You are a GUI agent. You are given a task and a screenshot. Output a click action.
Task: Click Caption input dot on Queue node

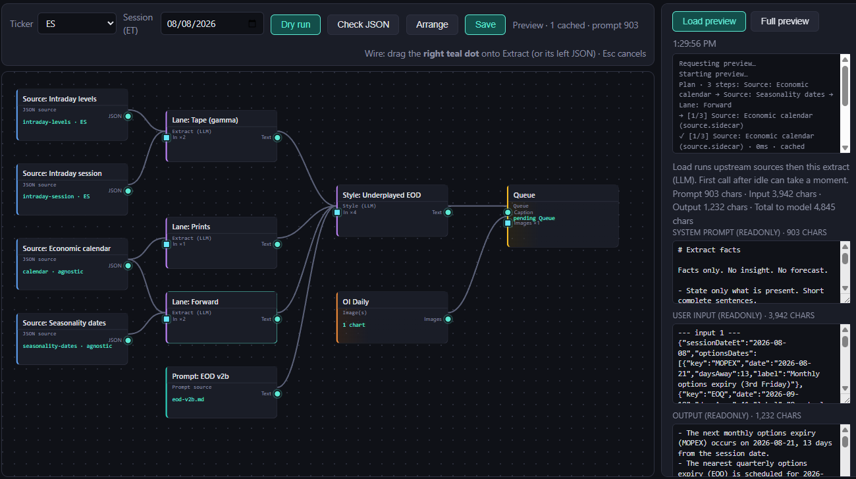click(508, 212)
